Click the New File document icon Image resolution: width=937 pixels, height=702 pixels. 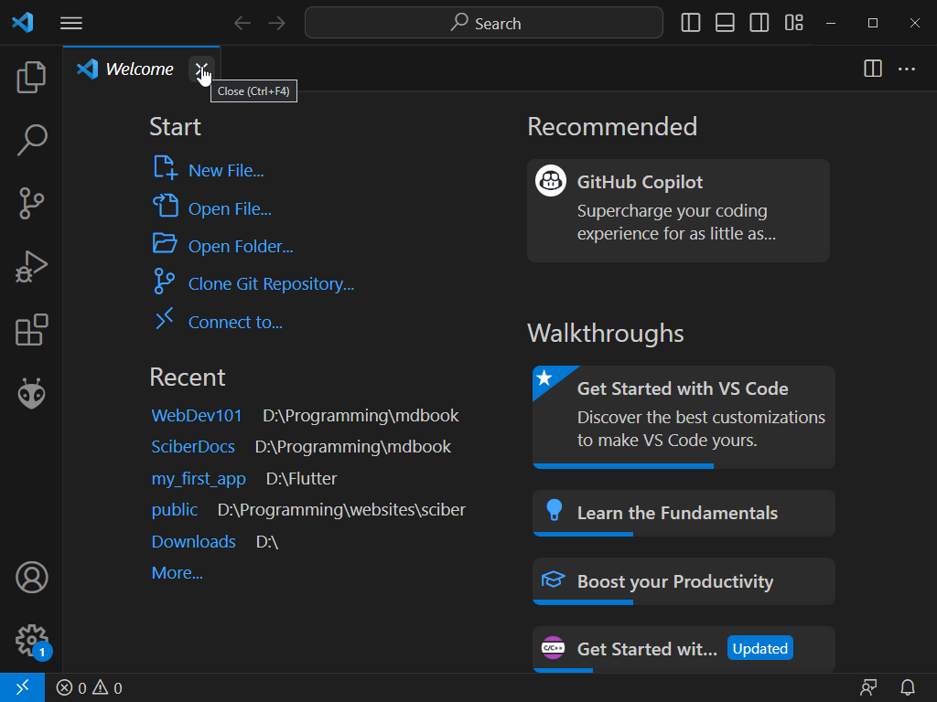pos(165,168)
